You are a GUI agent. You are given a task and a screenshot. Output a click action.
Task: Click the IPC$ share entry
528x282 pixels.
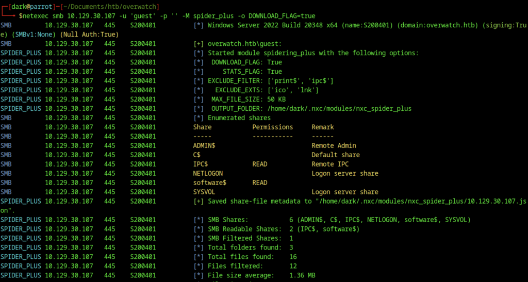pos(201,164)
